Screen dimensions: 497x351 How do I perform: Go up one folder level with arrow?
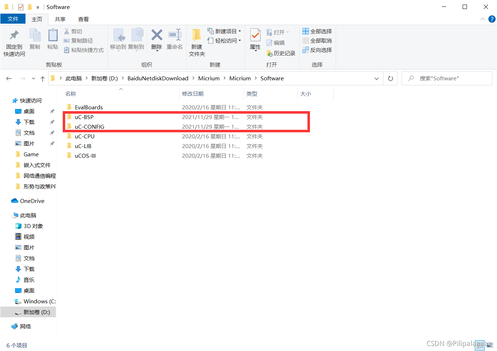[43, 79]
